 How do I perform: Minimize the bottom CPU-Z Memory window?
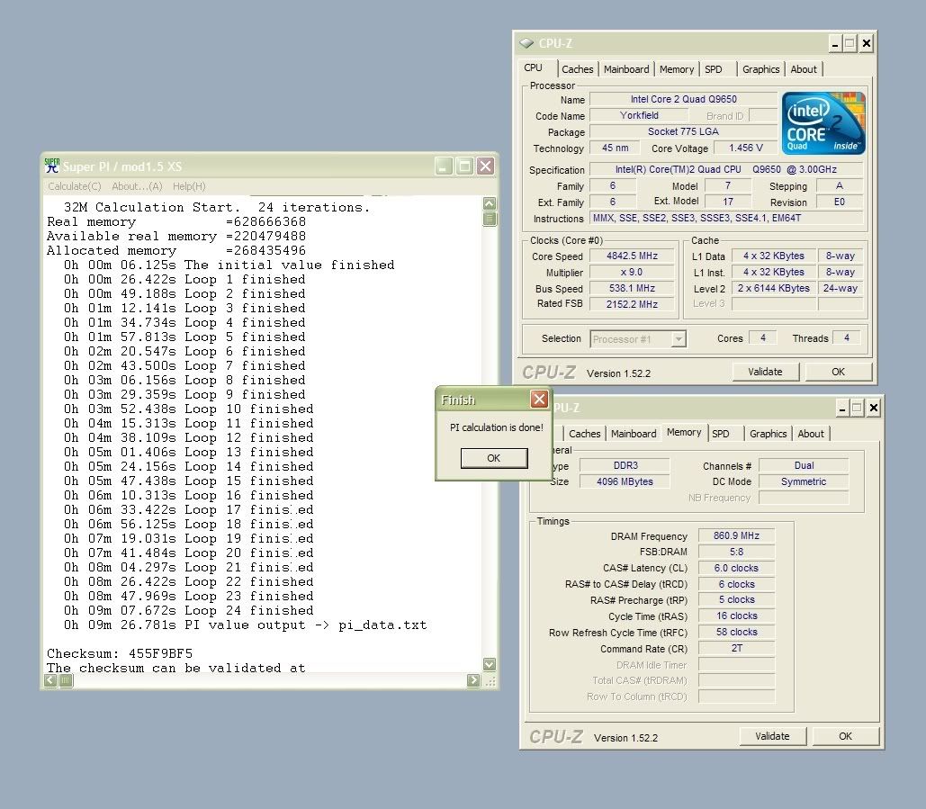coord(842,408)
